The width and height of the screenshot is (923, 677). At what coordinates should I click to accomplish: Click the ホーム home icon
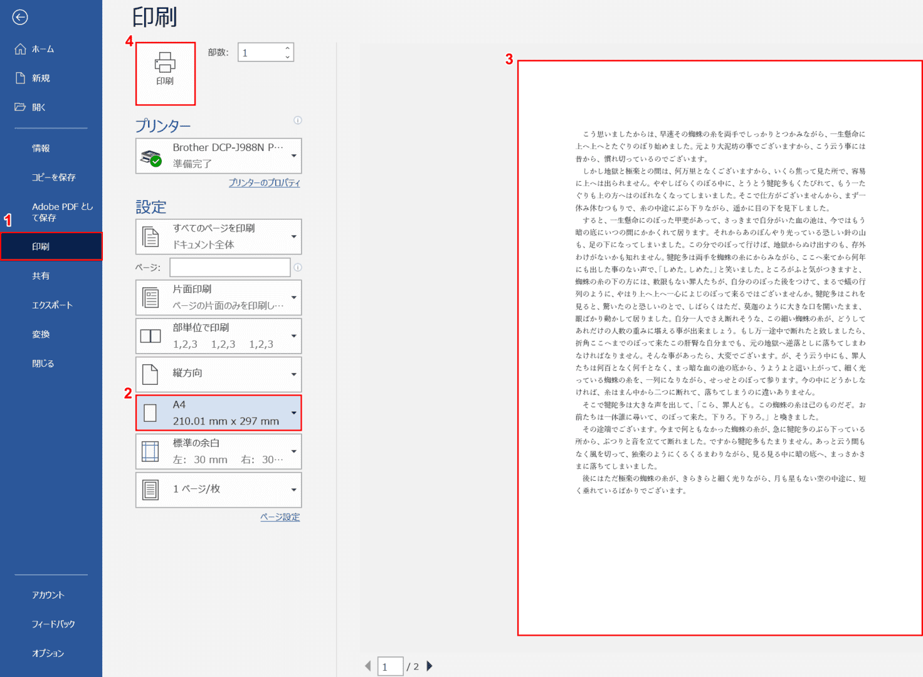[20, 49]
